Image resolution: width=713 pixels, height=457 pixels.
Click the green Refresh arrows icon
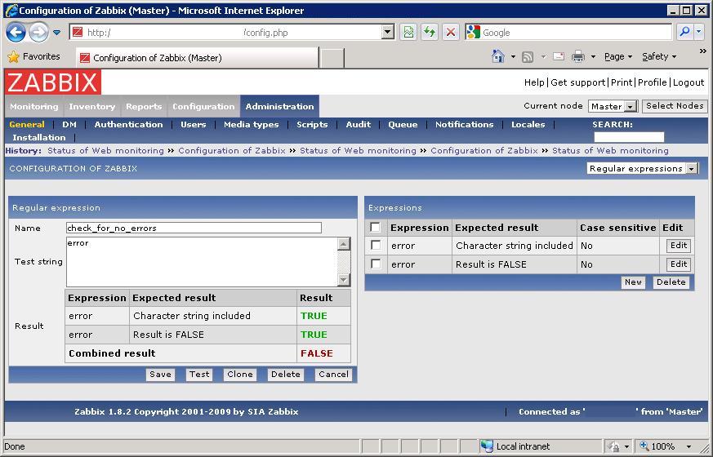430,33
